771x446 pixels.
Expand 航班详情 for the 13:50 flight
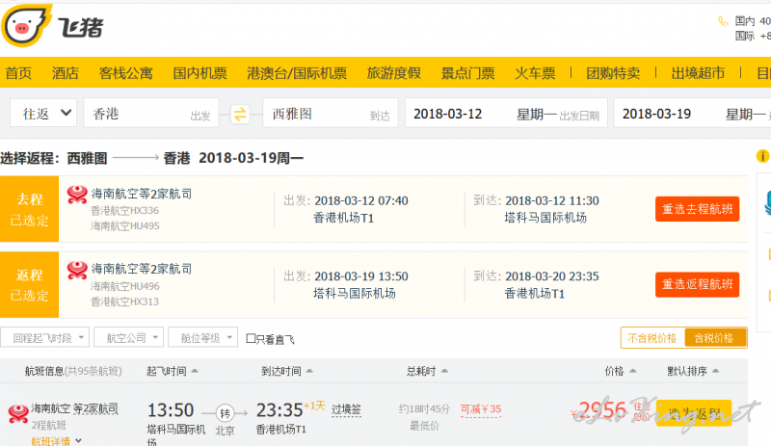(56, 440)
